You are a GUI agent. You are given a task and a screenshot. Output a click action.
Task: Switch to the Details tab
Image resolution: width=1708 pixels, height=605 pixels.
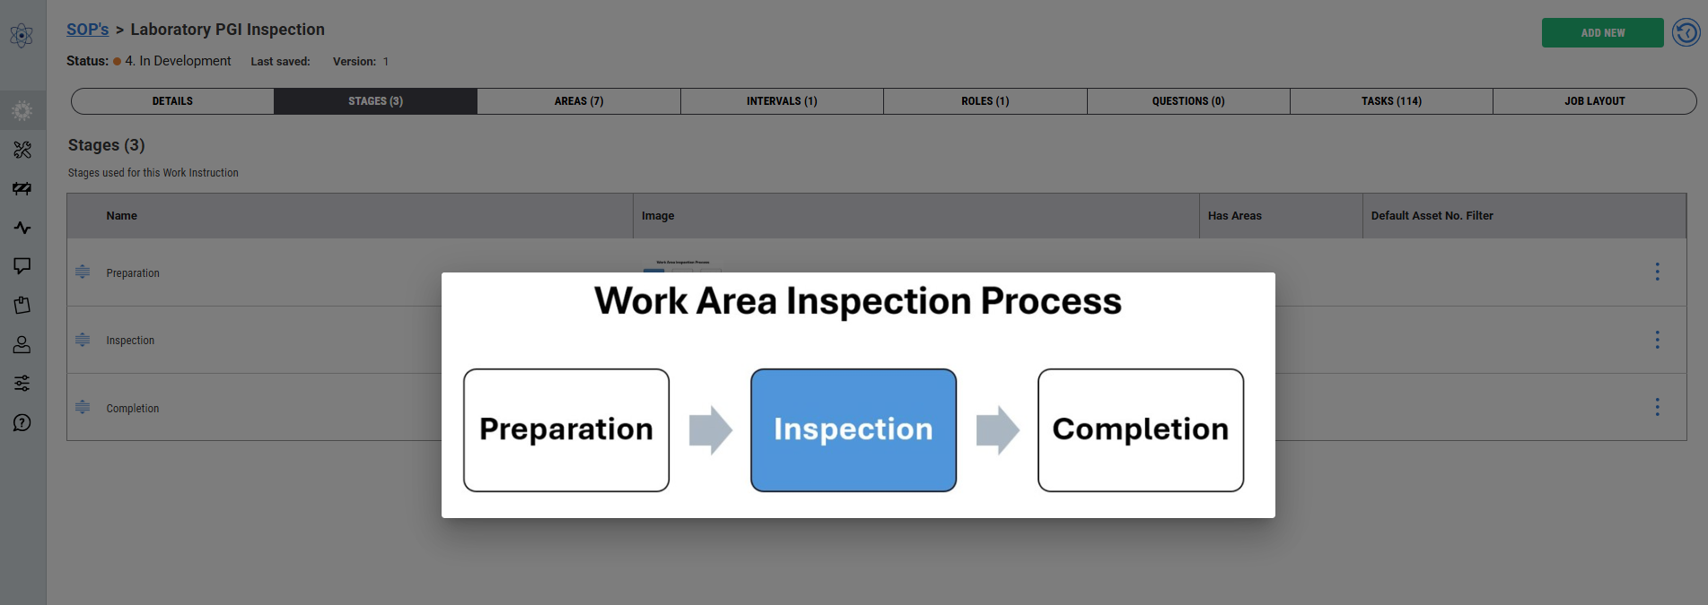coord(172,101)
